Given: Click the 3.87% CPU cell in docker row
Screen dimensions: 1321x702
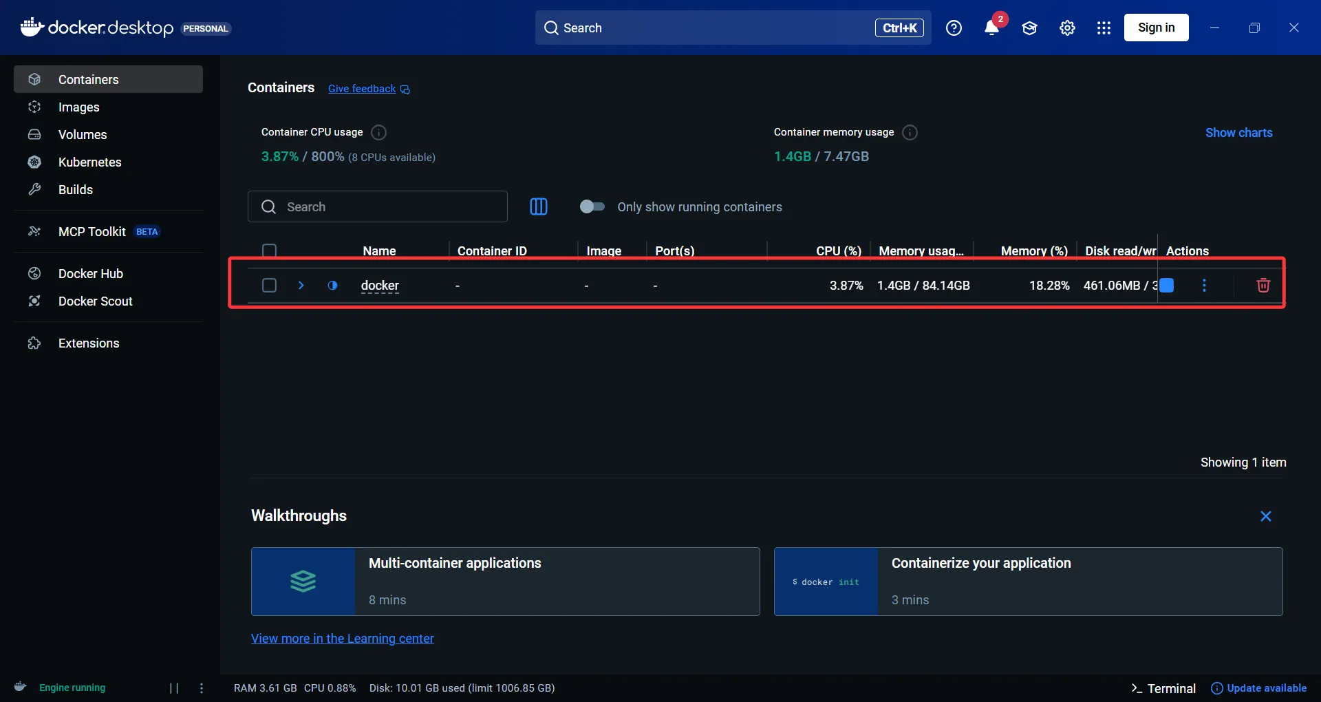Looking at the screenshot, I should tap(846, 285).
